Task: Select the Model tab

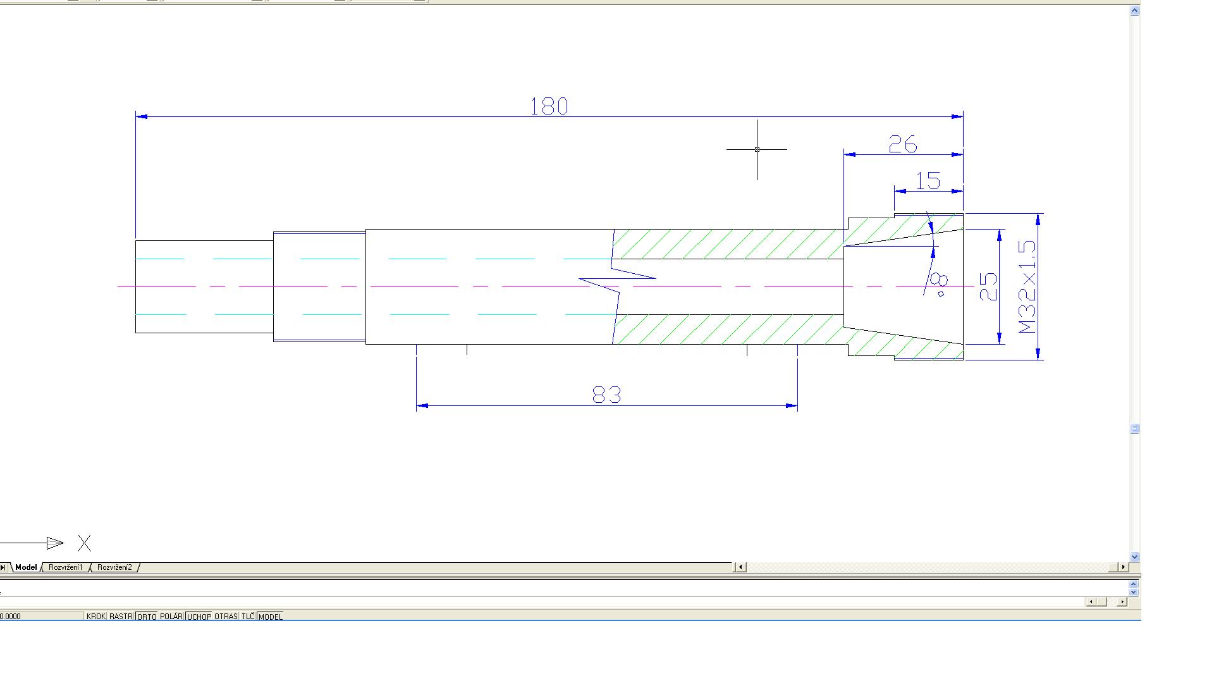Action: pos(26,567)
